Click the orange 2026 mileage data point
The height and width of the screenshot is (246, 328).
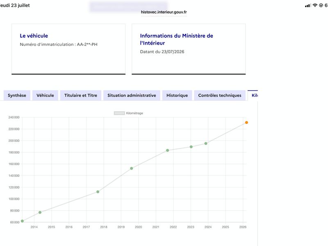coord(246,123)
